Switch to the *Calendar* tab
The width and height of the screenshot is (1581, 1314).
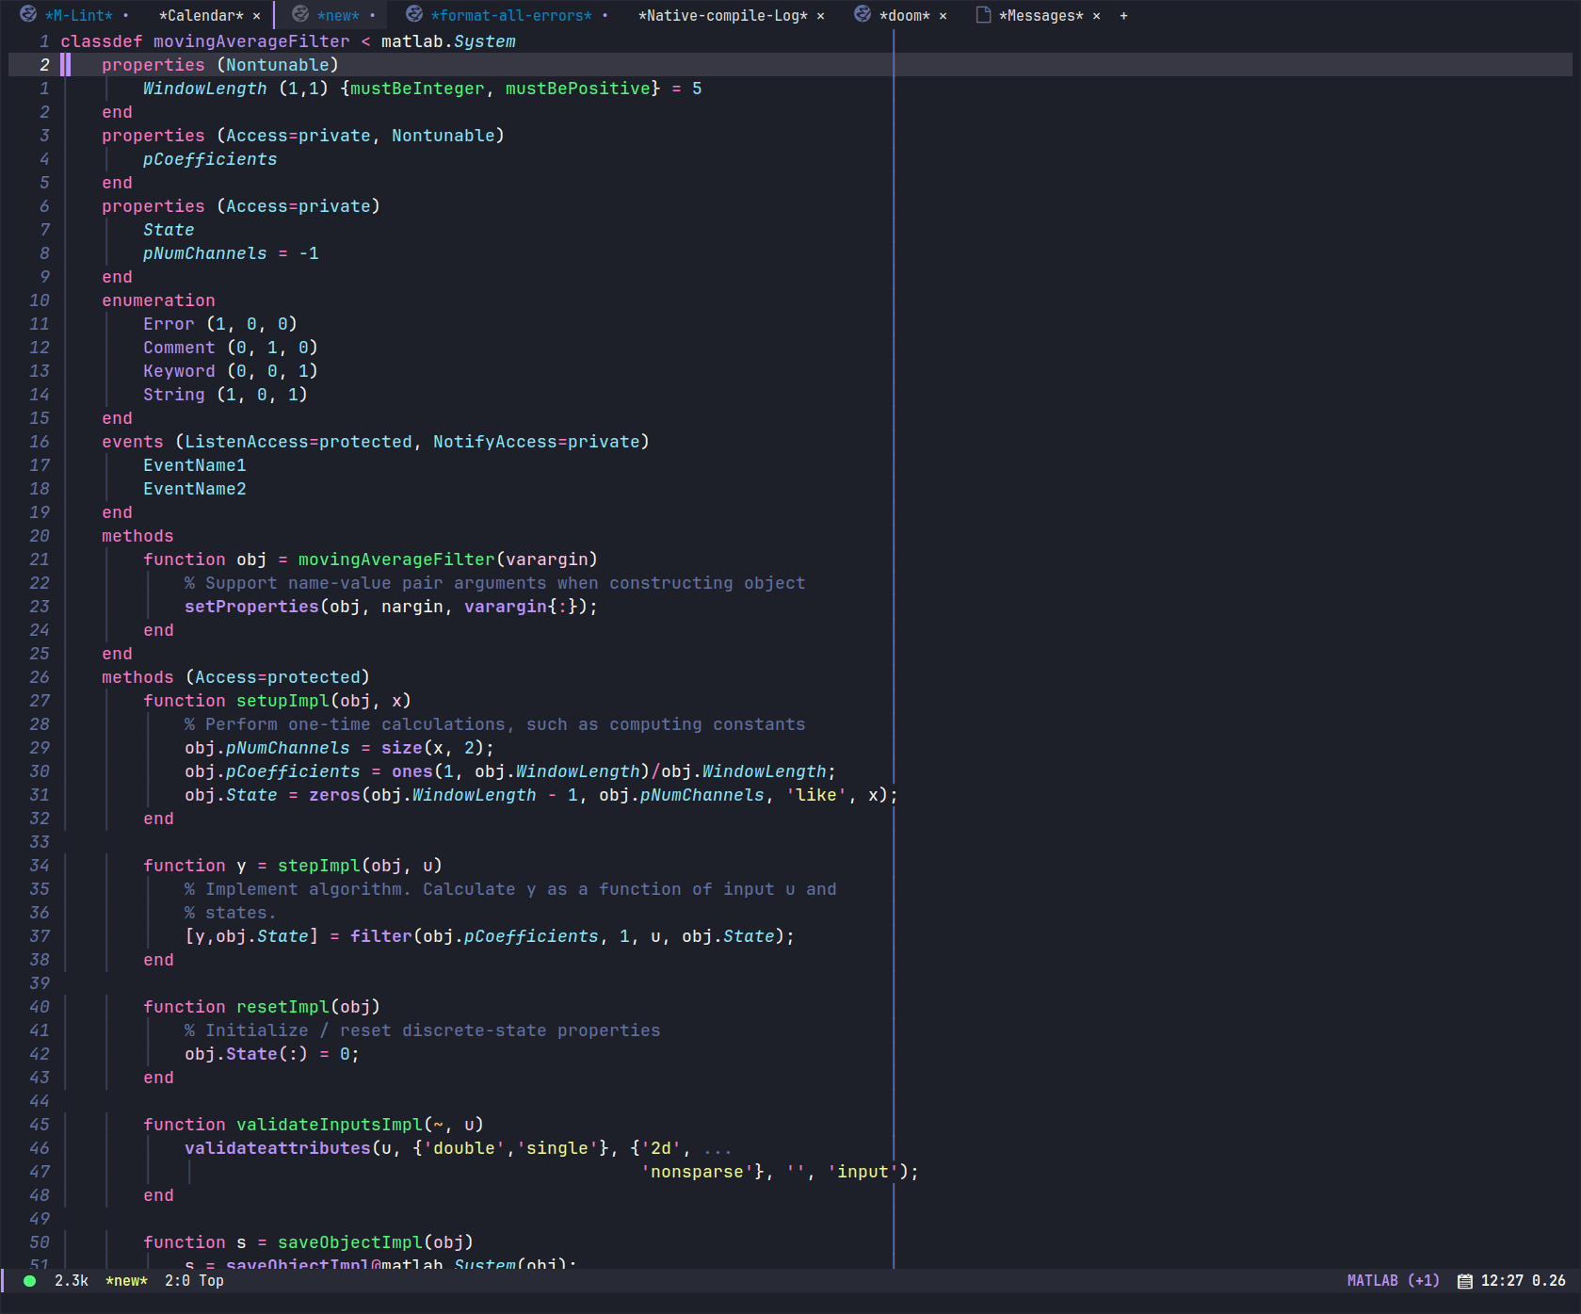tap(201, 15)
